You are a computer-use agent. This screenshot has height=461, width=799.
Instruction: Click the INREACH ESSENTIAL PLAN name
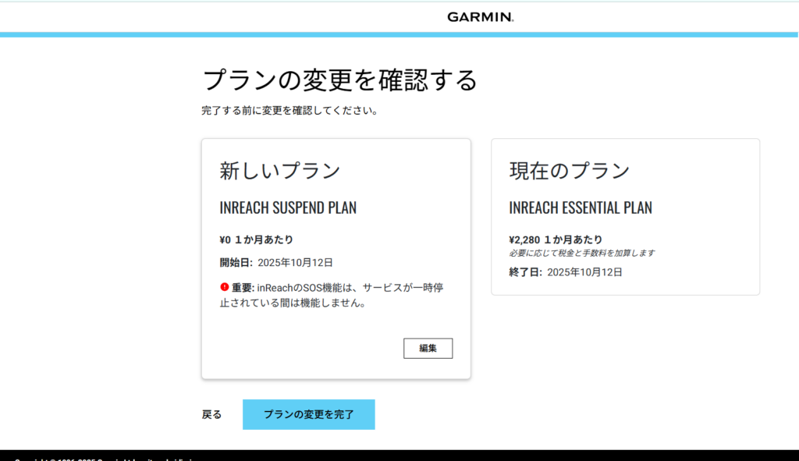point(580,208)
